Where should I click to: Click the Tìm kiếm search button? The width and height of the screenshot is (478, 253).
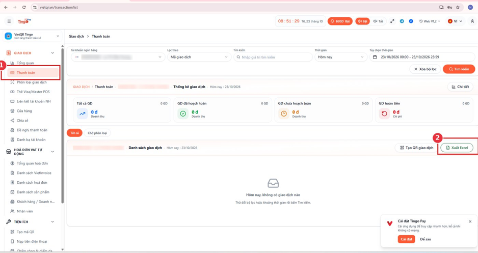click(459, 69)
